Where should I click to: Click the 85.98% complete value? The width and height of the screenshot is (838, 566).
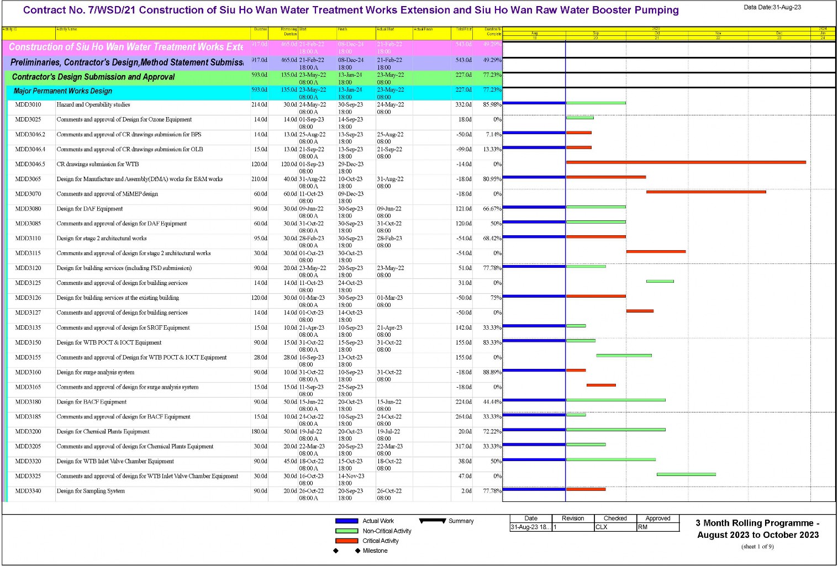[x=492, y=105]
